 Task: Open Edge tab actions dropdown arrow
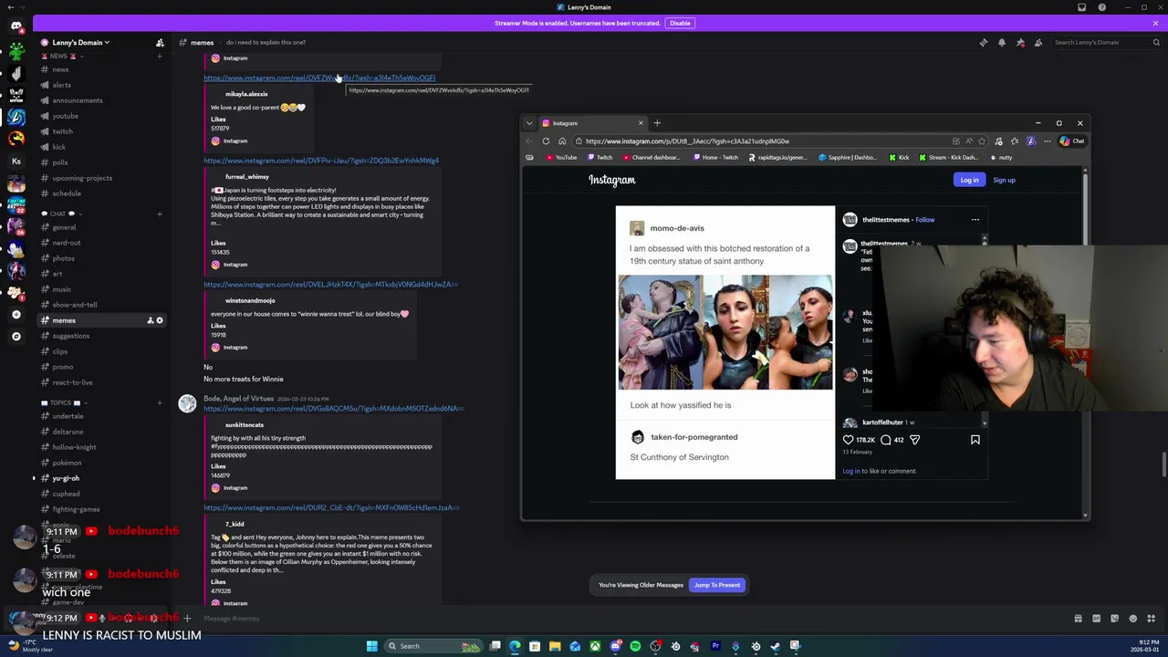point(529,123)
